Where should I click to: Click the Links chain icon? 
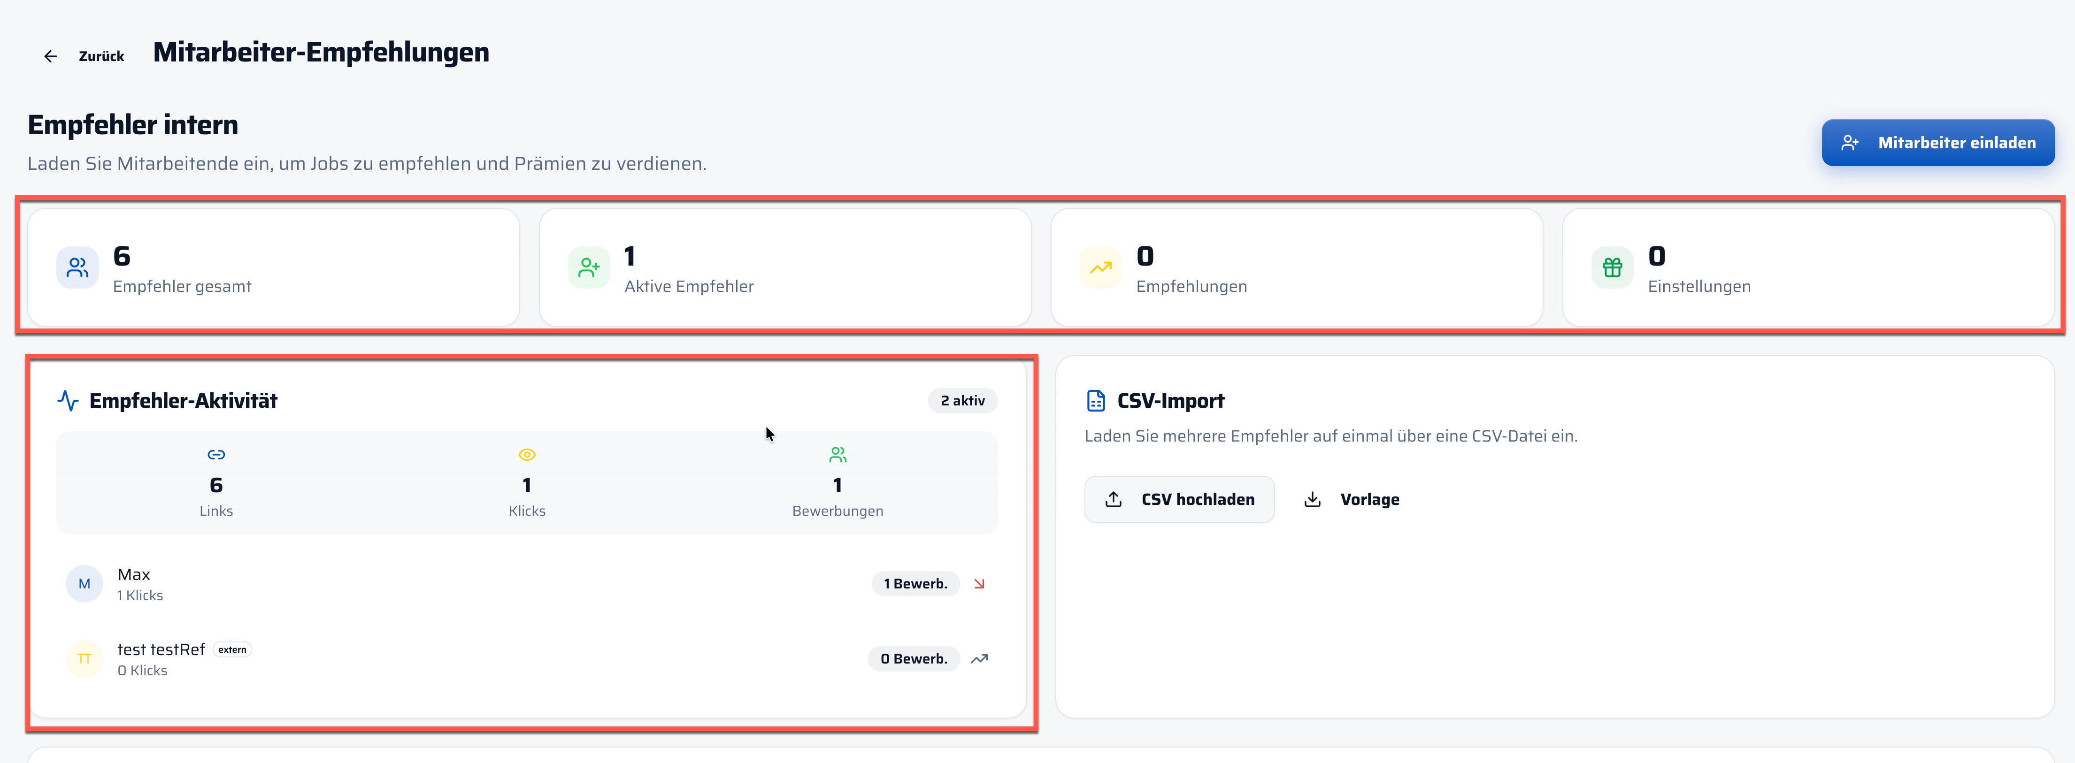click(x=216, y=455)
